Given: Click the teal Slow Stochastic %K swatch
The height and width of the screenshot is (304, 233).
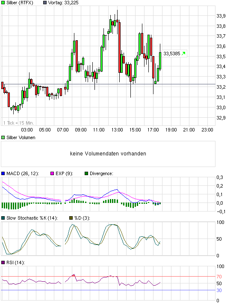Looking at the screenshot, I should (x=3, y=218).
